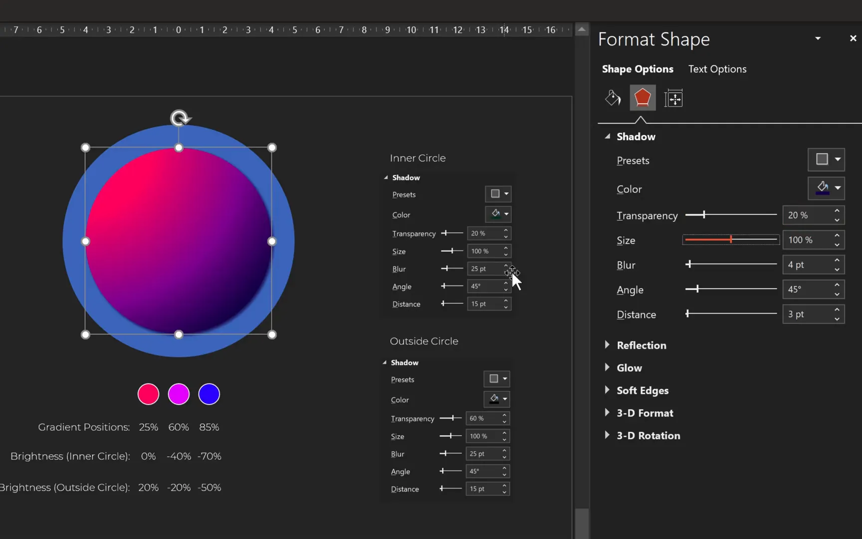Expand the Glow section
Screen dimensions: 862x539
point(608,368)
